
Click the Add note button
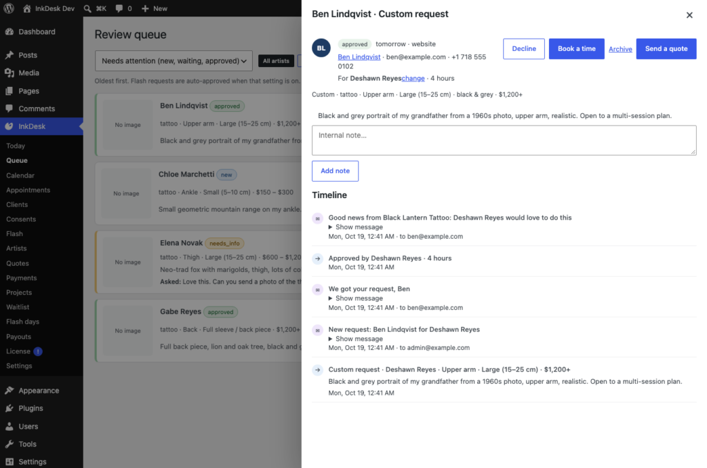[x=335, y=171]
